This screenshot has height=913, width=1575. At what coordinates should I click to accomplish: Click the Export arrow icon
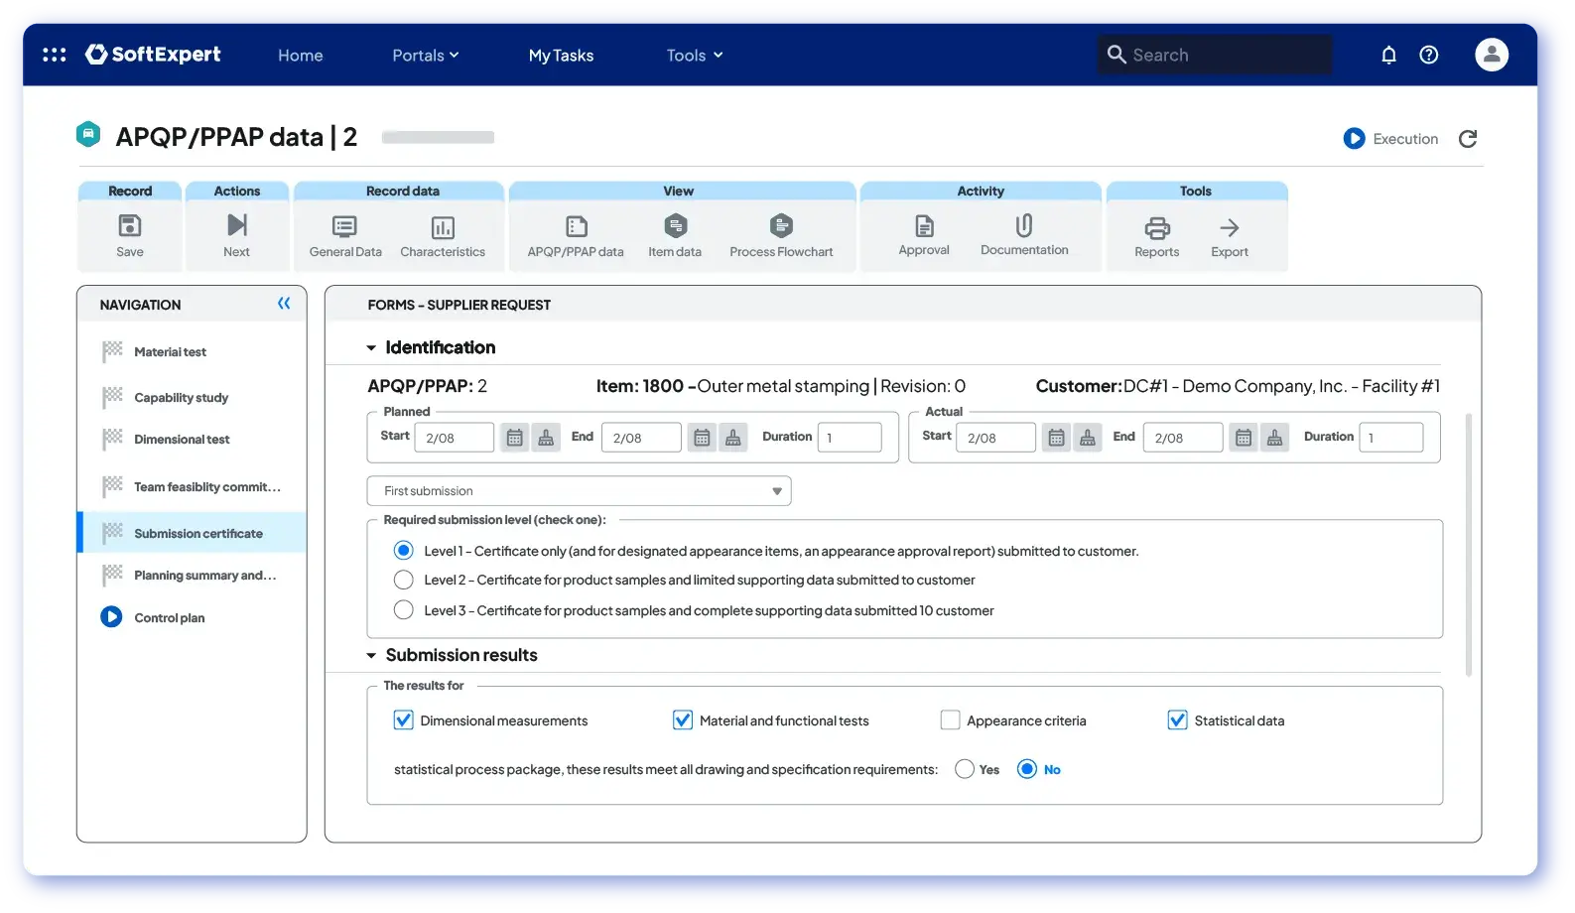pyautogui.click(x=1230, y=228)
